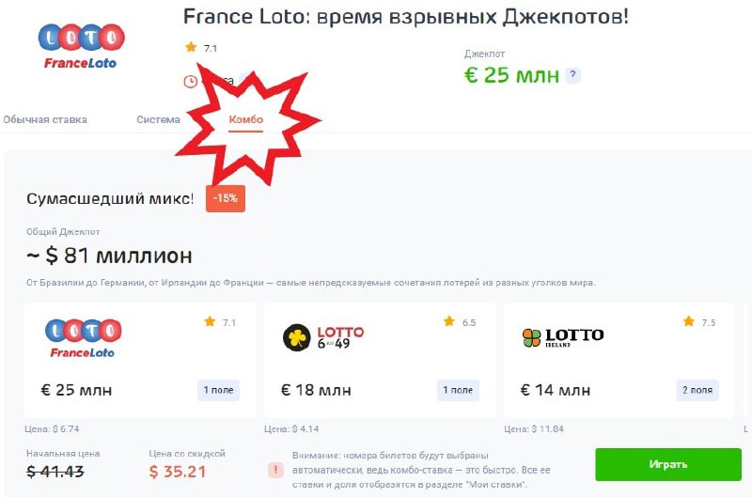The height and width of the screenshot is (497, 752).
Task: Click the "1 поле" badge on Lotto 6/49 card
Action: pos(459,390)
